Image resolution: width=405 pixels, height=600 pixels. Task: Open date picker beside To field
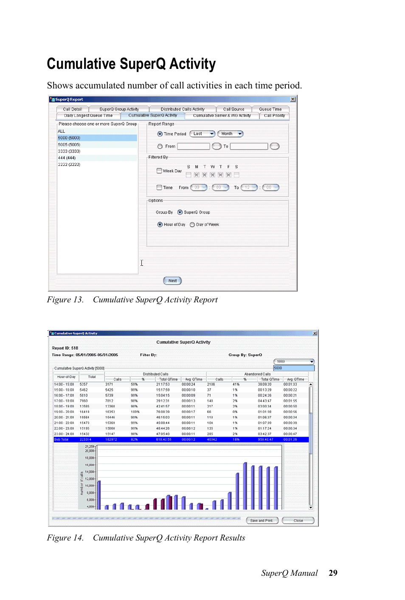(x=275, y=146)
